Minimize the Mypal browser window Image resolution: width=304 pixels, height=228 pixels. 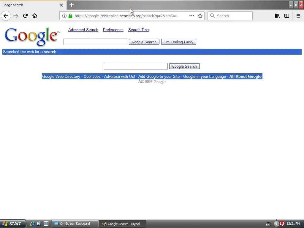click(291, 5)
